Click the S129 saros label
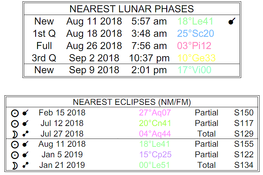 click(x=244, y=134)
